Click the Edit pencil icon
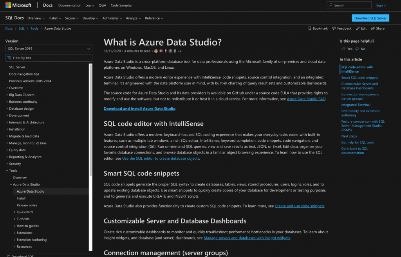Screen dimensions: 401x257 click(358, 28)
